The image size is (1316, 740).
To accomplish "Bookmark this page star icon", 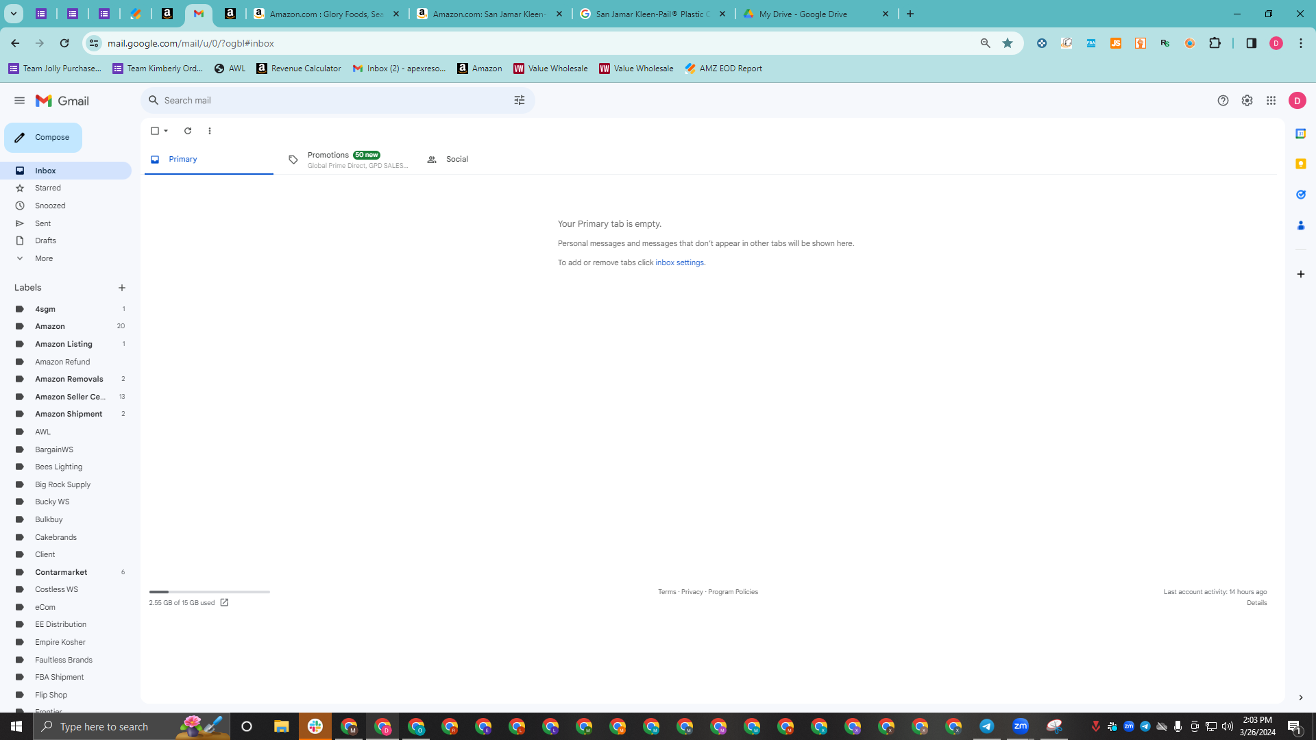I will point(1007,43).
